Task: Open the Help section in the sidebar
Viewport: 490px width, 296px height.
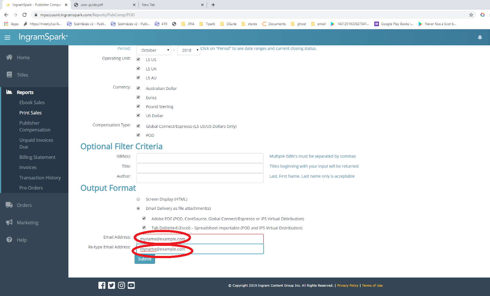Action: (21, 240)
